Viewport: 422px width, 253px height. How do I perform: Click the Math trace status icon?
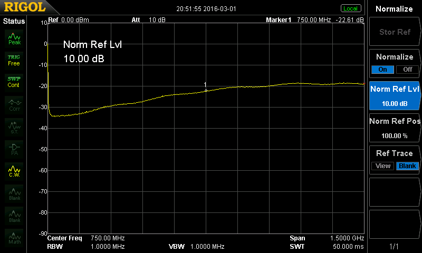pyautogui.click(x=14, y=238)
